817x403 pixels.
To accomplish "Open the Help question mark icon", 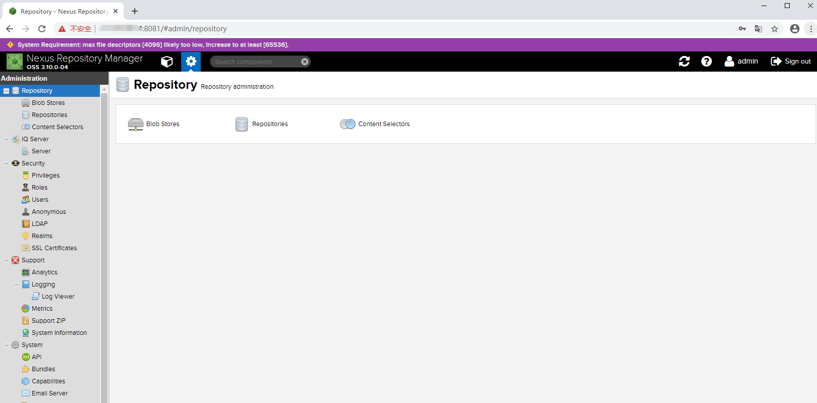I will pyautogui.click(x=706, y=62).
